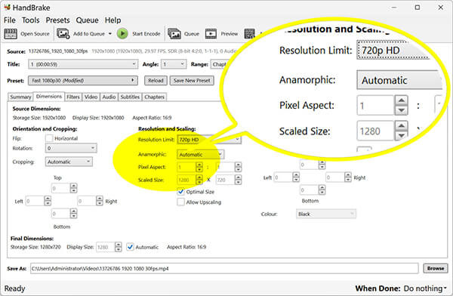The height and width of the screenshot is (296, 453).
Task: Click the Display Size stepper
Action: coord(119,247)
